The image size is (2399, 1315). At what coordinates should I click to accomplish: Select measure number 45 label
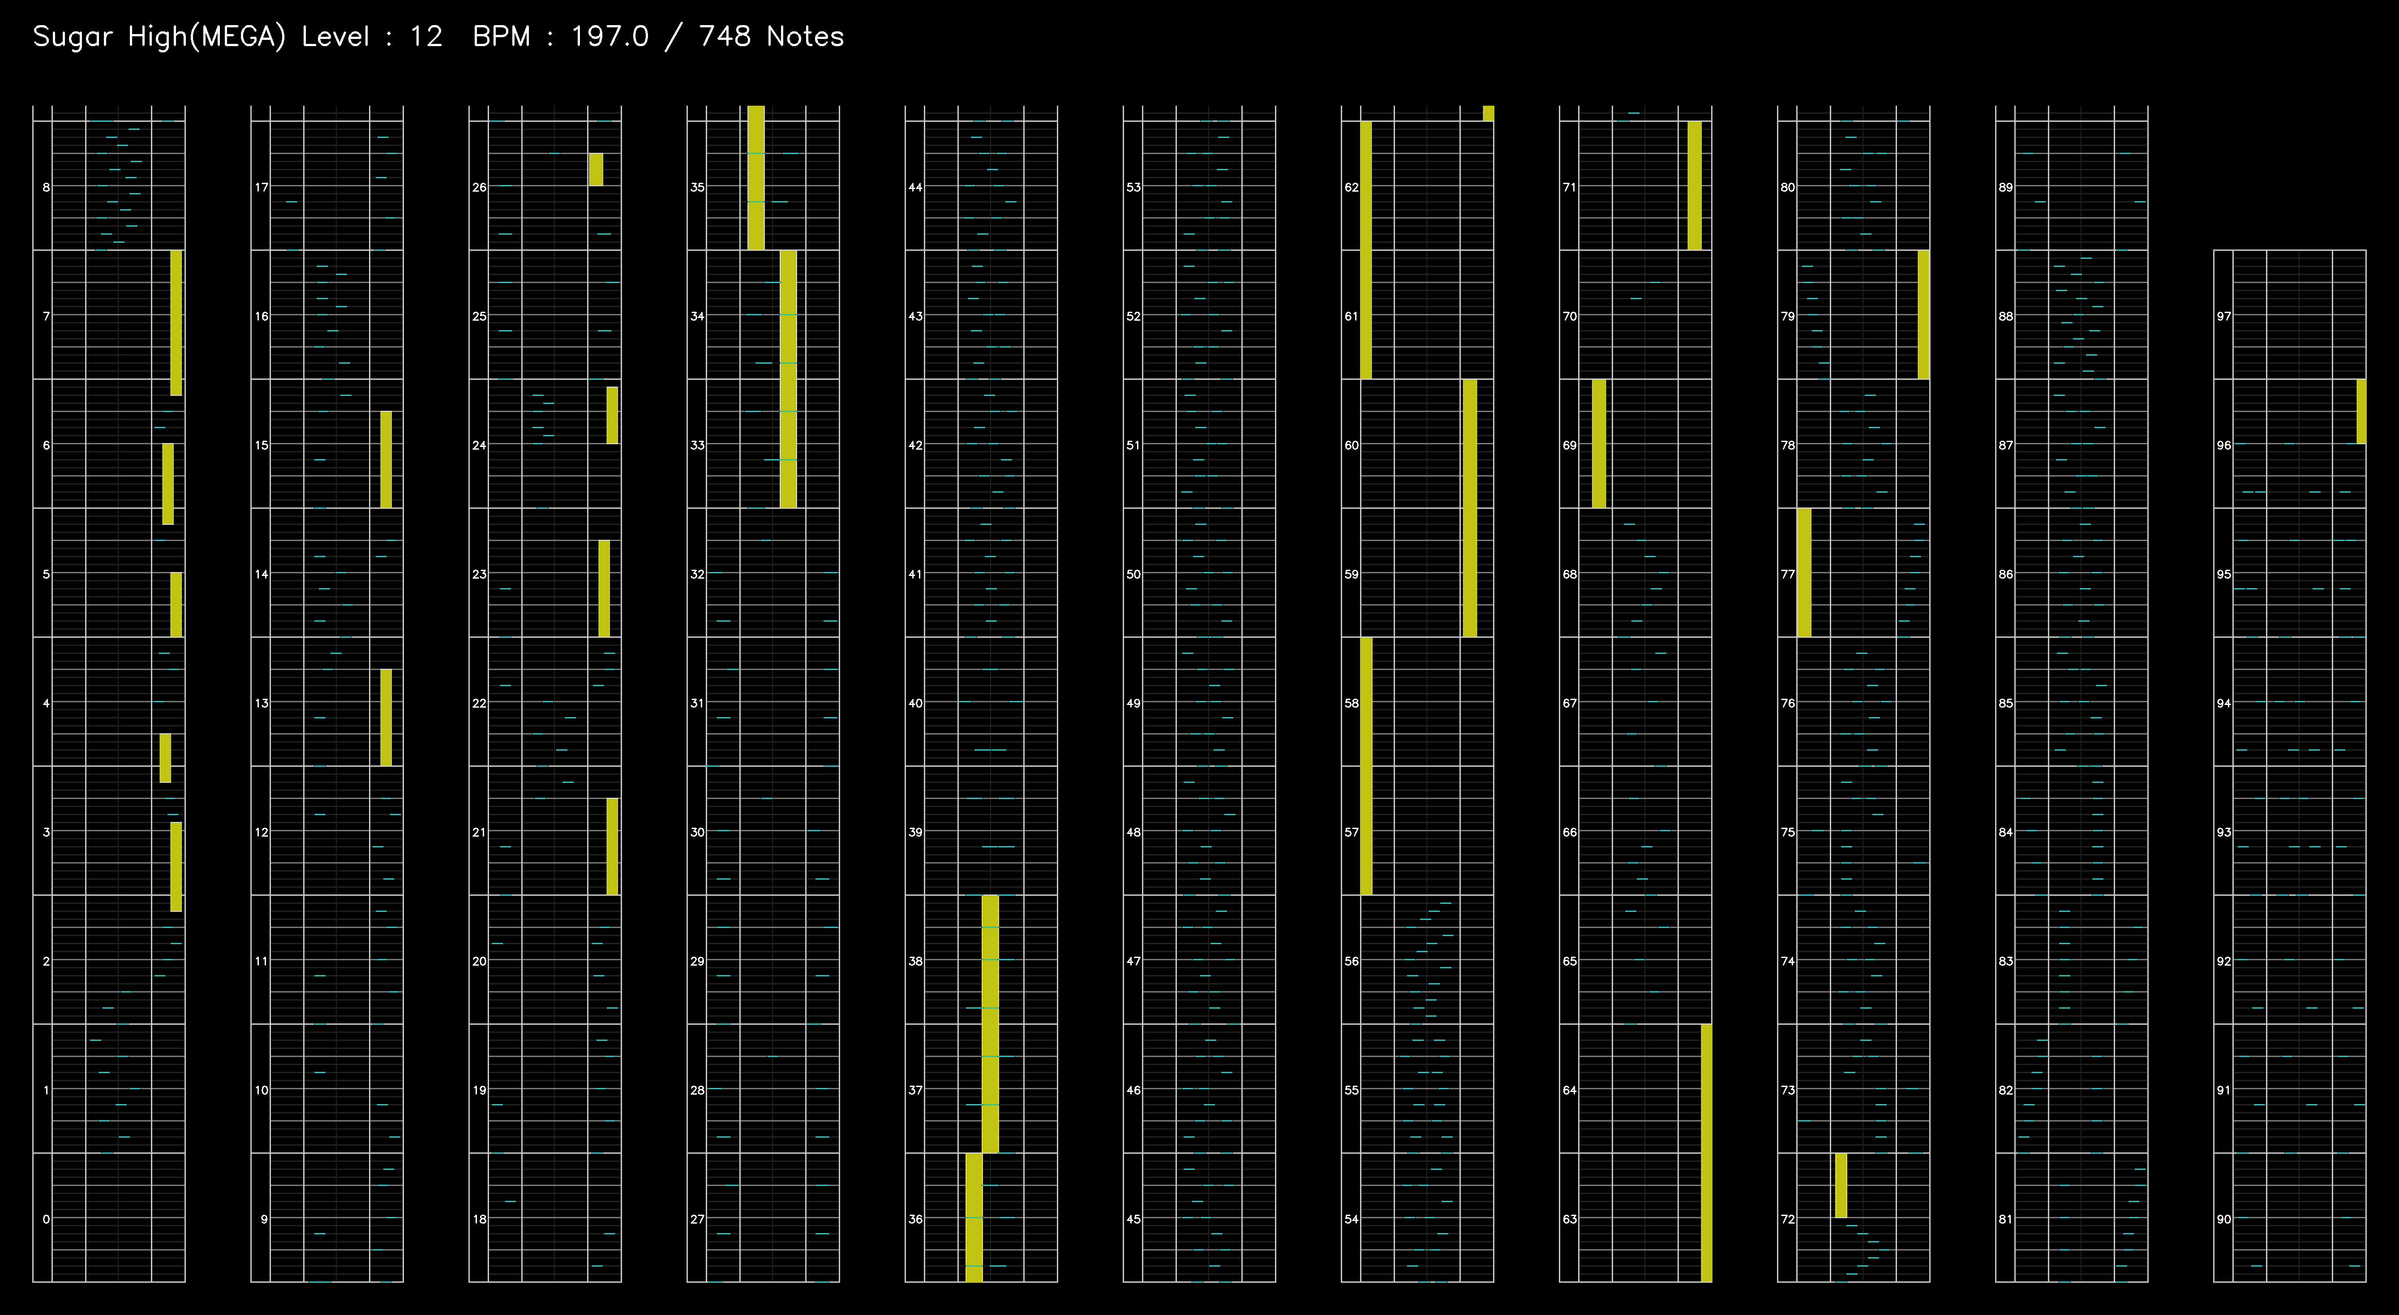(1133, 1219)
